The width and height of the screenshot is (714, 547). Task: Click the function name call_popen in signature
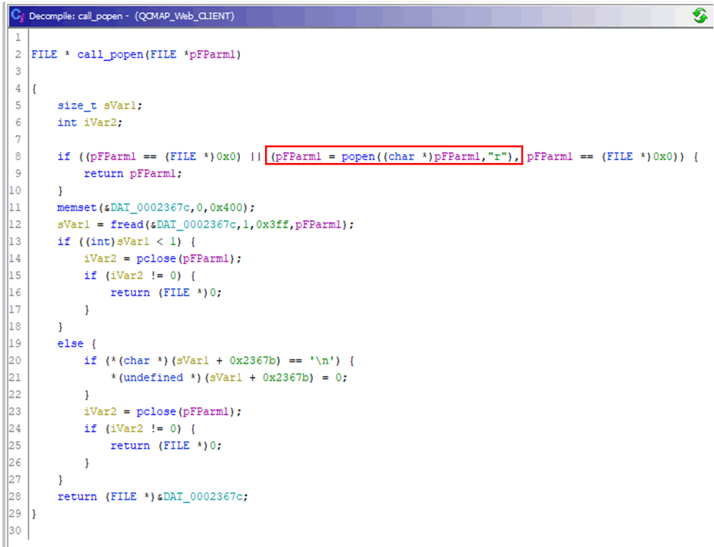[110, 55]
